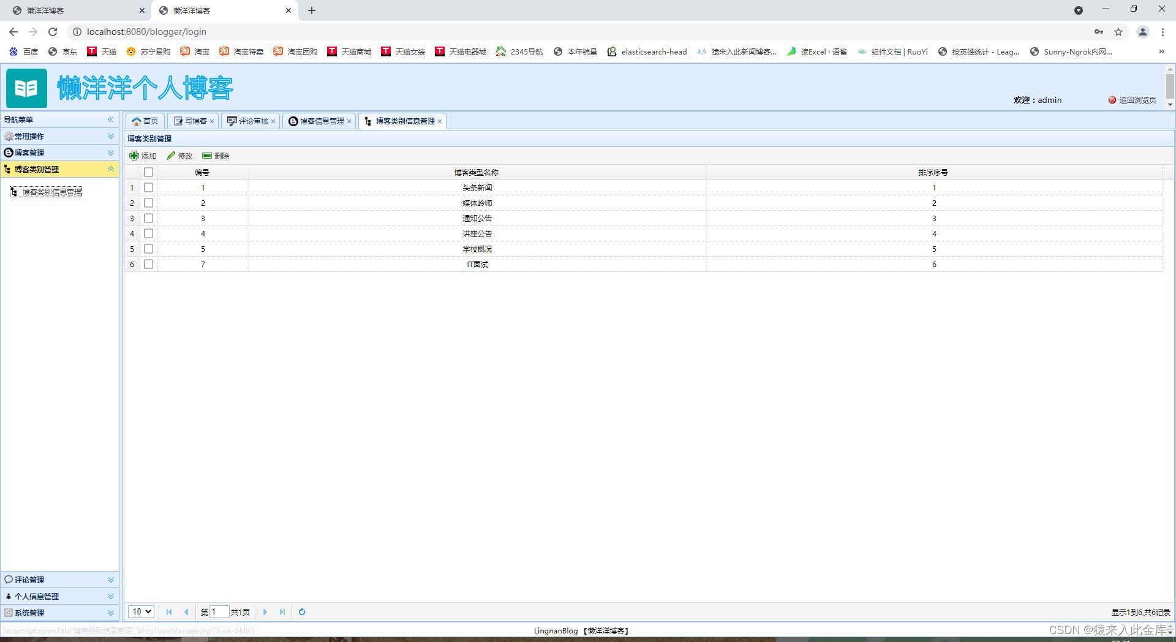Screen dimensions: 1176x642
Task: Open the saved passwords key icon
Action: coord(1099,32)
